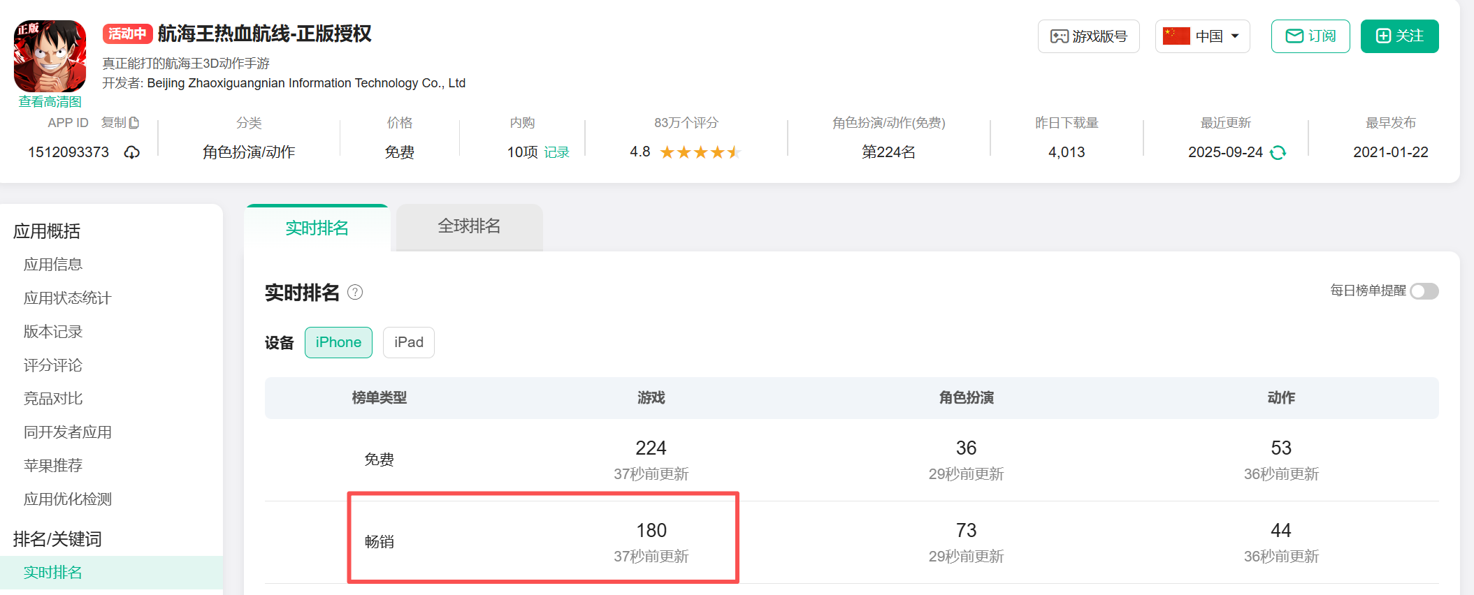This screenshot has width=1474, height=595.
Task: Click the refresh icon next to 2025-09-24
Action: pos(1278,152)
